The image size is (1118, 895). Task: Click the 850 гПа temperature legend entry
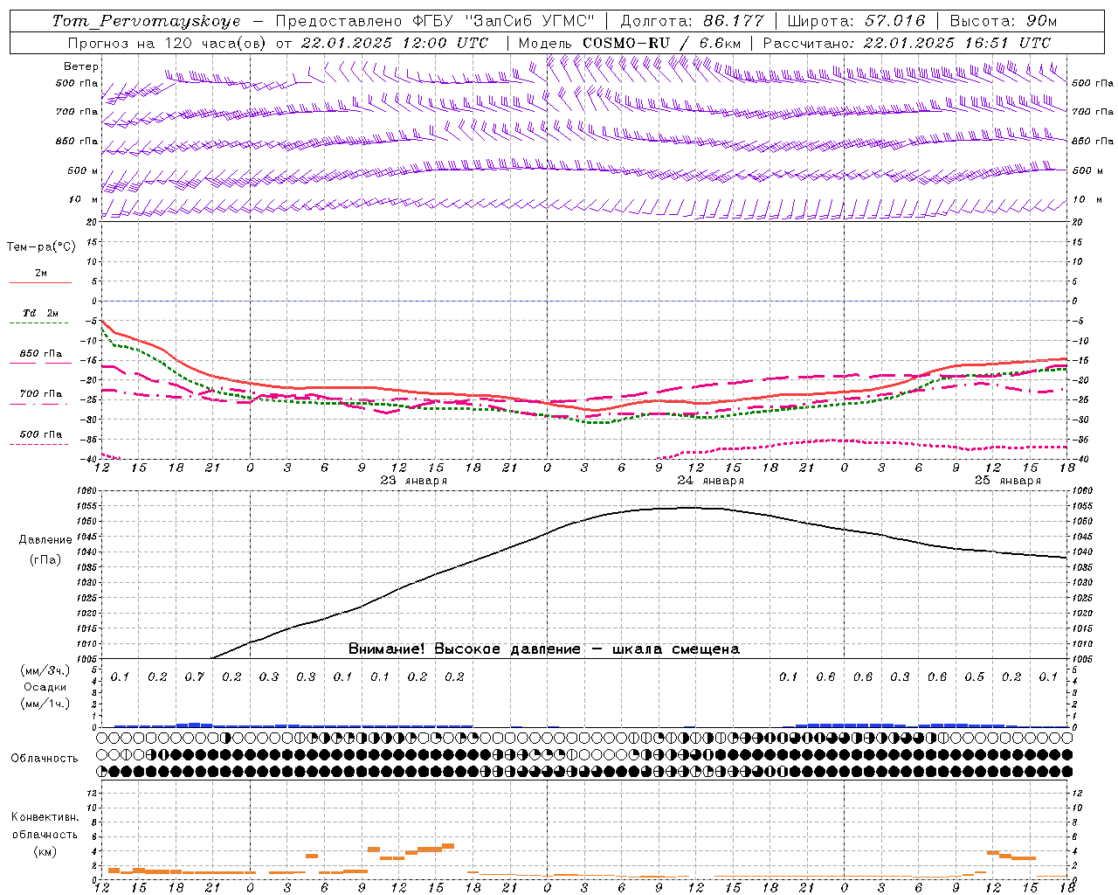(x=40, y=354)
